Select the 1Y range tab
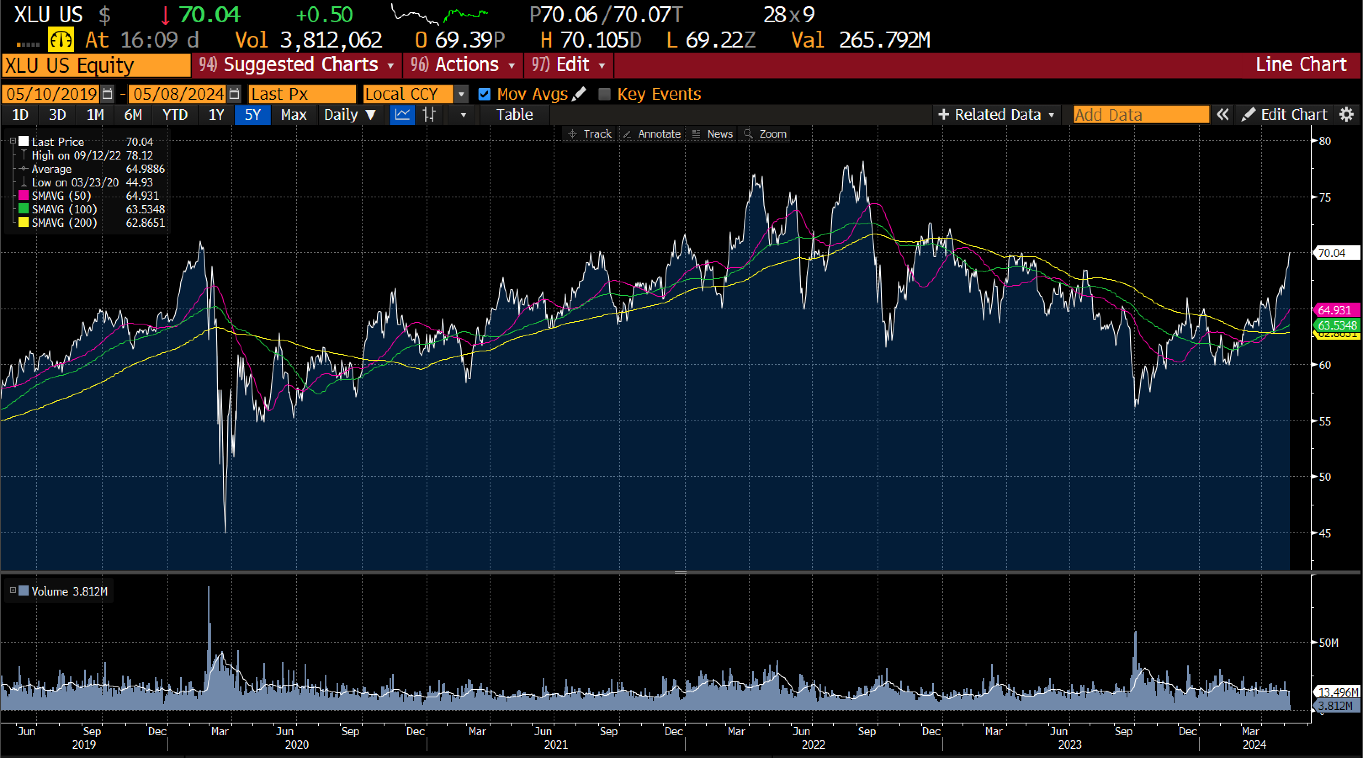Viewport: 1363px width, 758px height. [216, 114]
